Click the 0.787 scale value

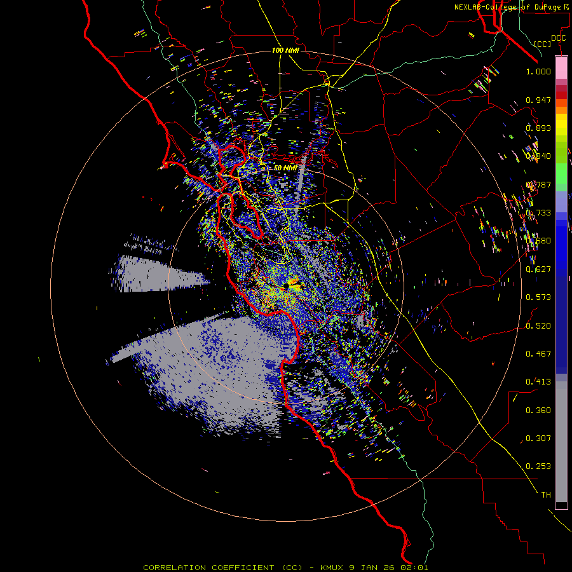click(538, 184)
